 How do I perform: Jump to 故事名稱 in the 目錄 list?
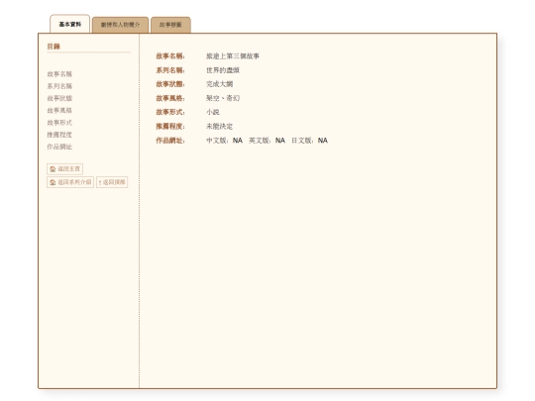[x=59, y=74]
